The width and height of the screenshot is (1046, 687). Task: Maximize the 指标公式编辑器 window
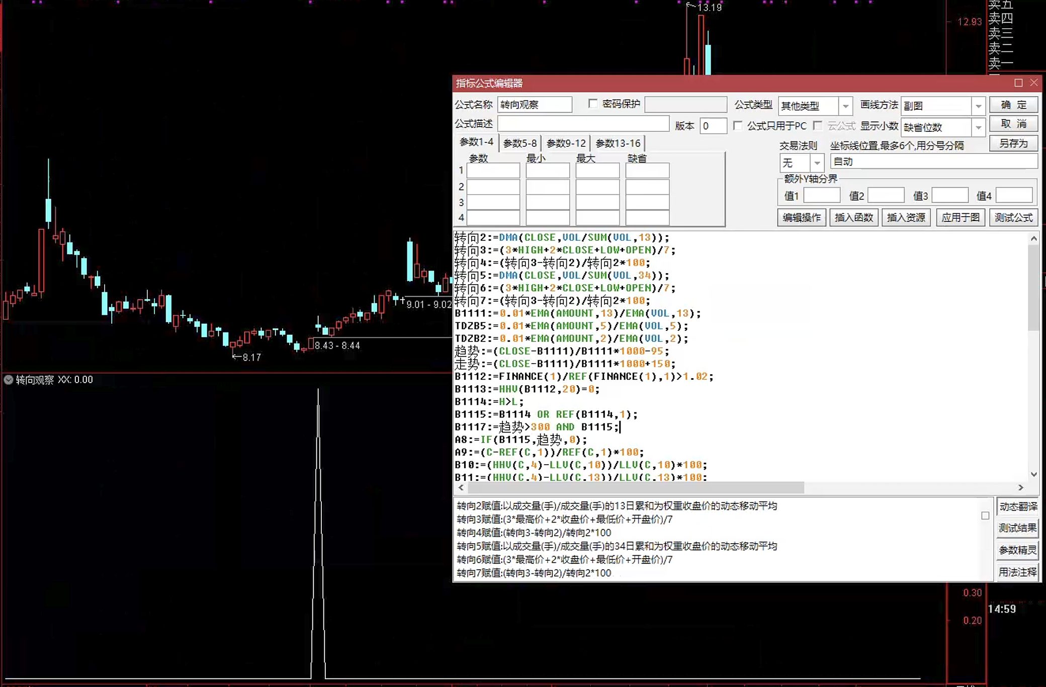(x=1018, y=83)
